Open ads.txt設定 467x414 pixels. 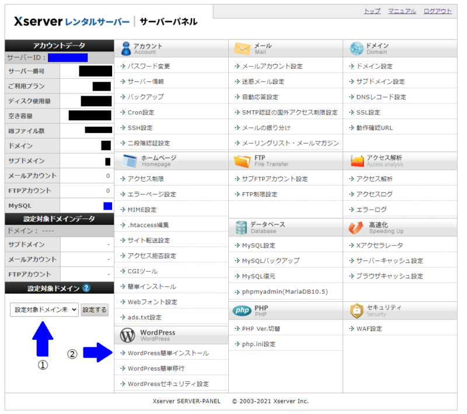point(144,318)
